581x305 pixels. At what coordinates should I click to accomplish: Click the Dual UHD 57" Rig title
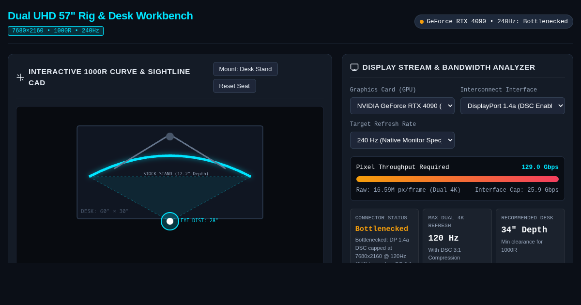point(100,16)
